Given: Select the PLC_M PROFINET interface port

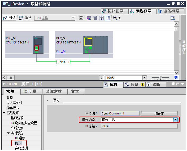Looking at the screenshot, I should pyautogui.click(x=37, y=48).
